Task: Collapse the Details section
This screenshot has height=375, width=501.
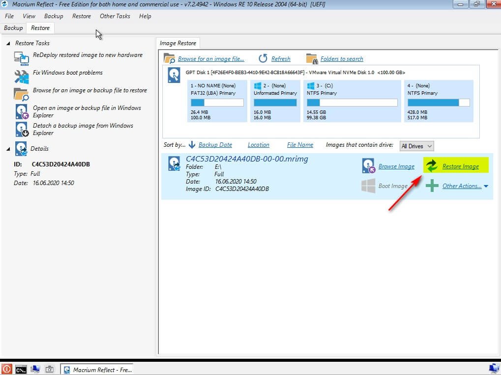Action: point(8,149)
